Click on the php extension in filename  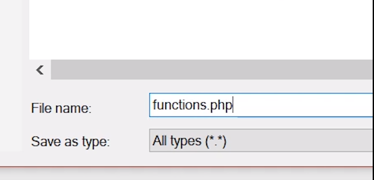tap(221, 106)
